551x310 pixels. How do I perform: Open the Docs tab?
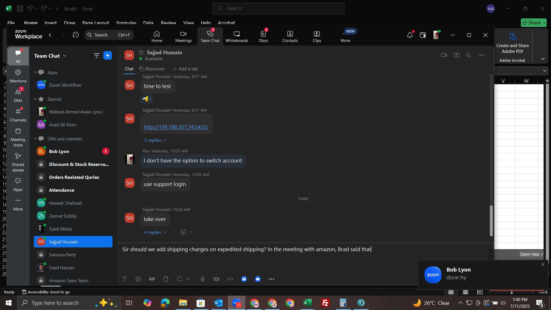(263, 36)
